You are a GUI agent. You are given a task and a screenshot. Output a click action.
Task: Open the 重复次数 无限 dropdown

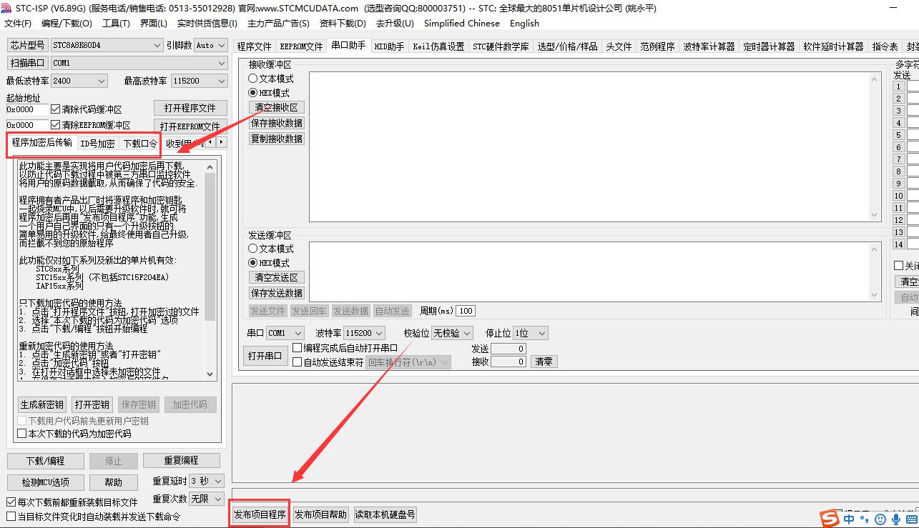[207, 499]
